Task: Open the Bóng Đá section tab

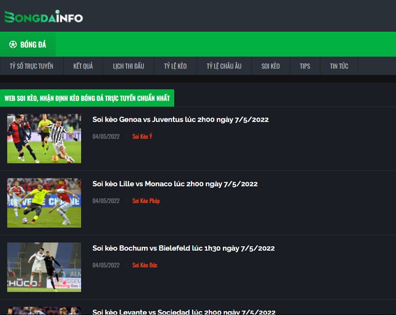Action: [x=28, y=45]
